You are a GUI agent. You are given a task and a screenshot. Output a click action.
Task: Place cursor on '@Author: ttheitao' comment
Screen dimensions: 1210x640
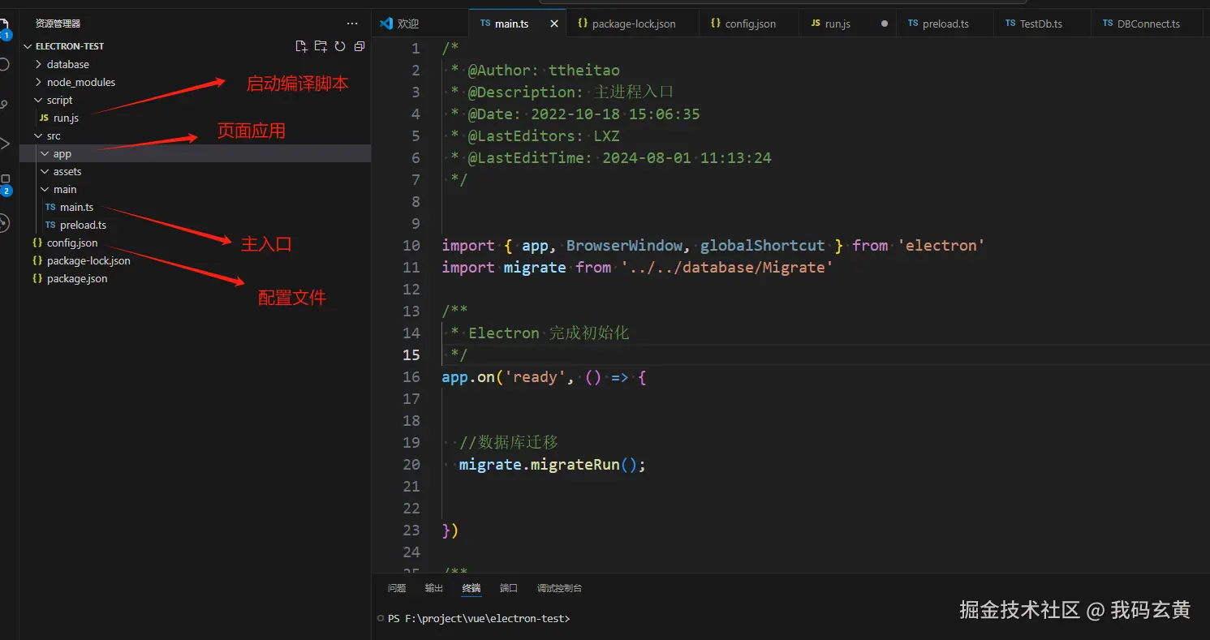(x=544, y=70)
